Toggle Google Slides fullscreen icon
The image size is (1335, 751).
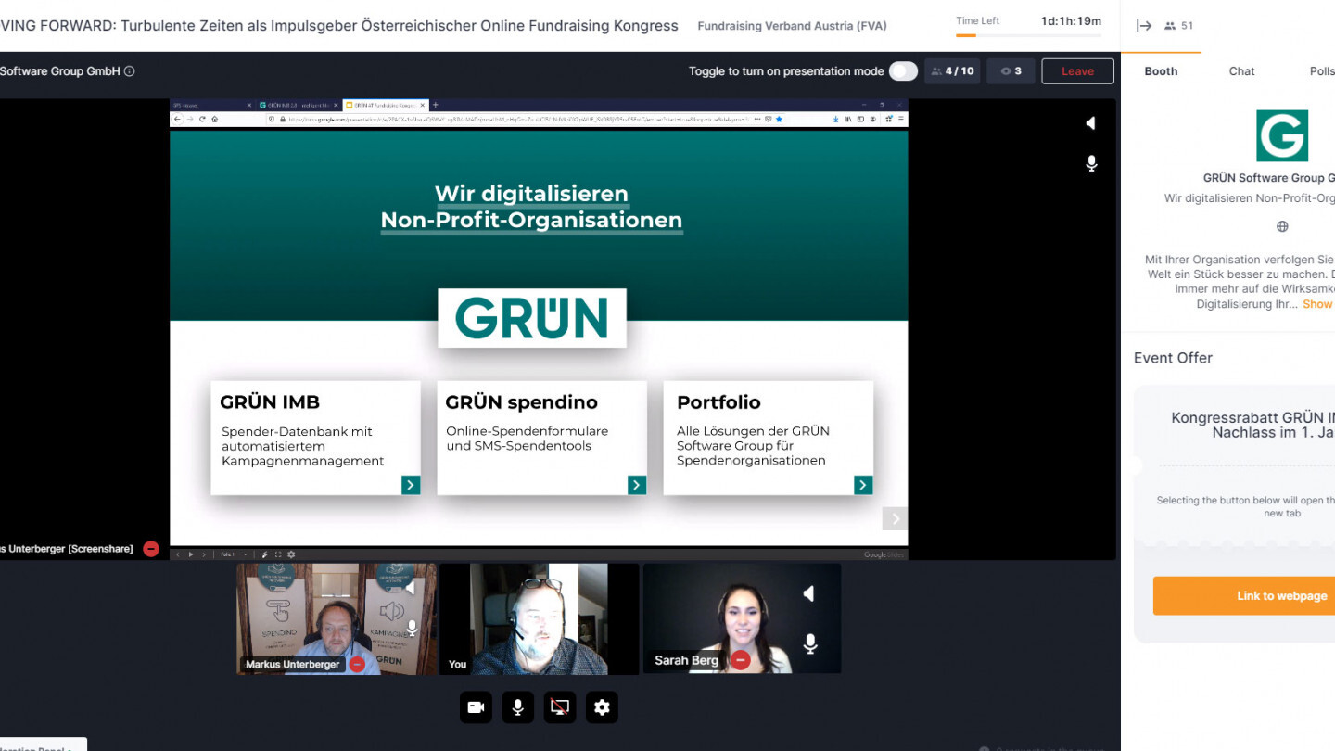coord(277,554)
